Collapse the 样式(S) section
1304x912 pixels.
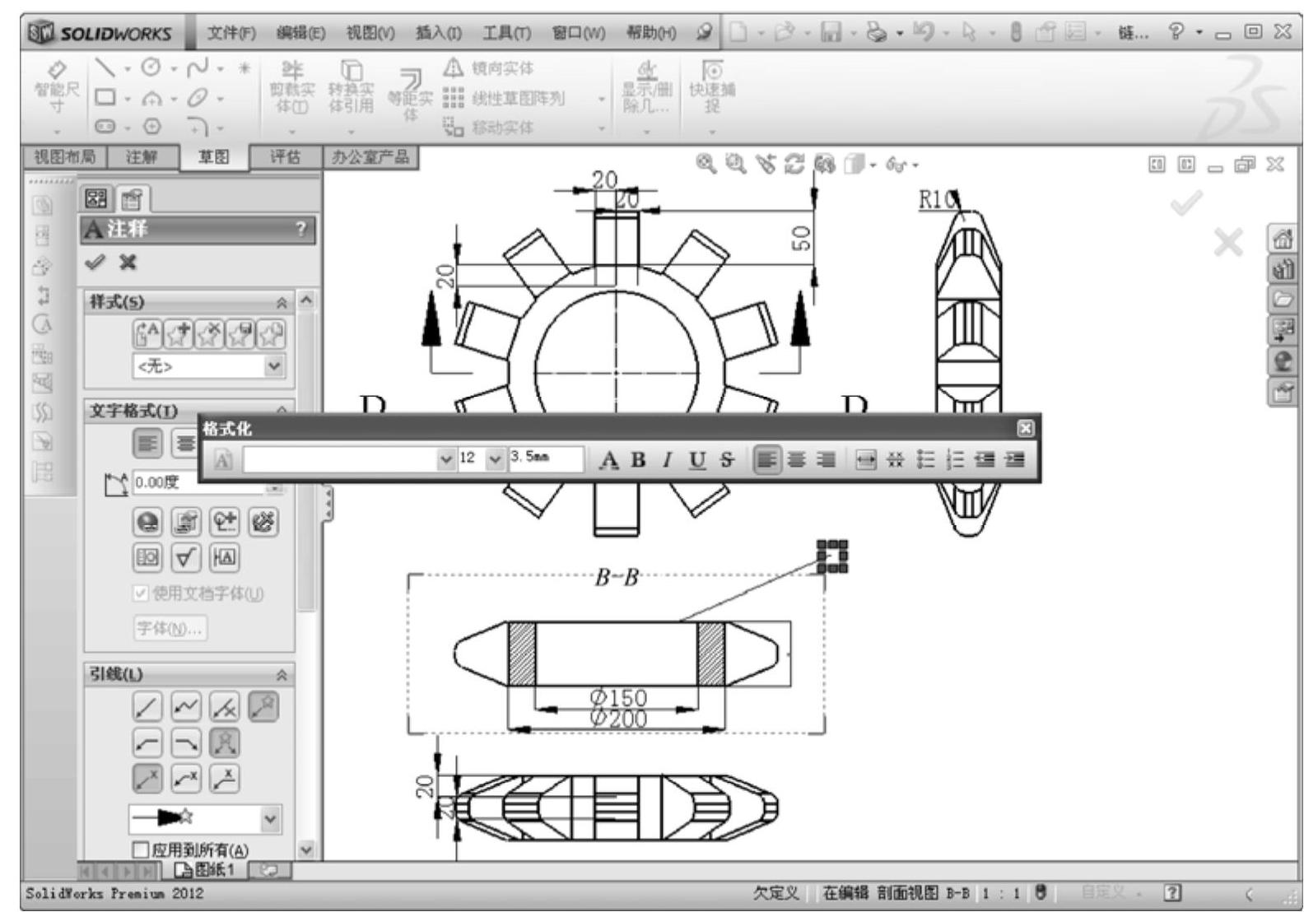tap(281, 303)
